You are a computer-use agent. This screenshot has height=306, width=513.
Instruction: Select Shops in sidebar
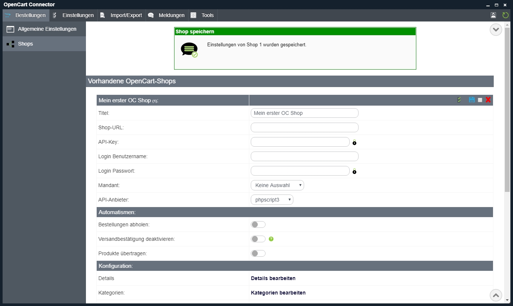click(44, 44)
